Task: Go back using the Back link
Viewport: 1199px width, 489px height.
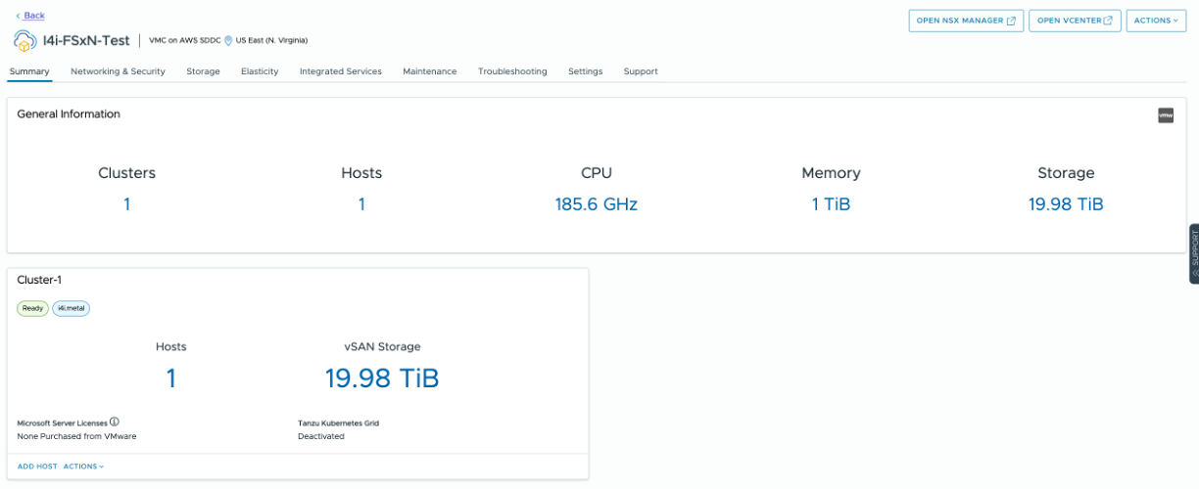Action: tap(30, 16)
